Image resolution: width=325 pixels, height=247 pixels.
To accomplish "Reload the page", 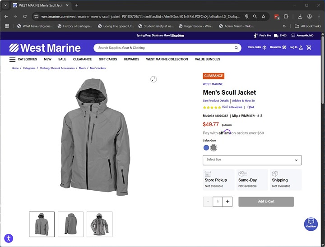I will click(25, 16).
